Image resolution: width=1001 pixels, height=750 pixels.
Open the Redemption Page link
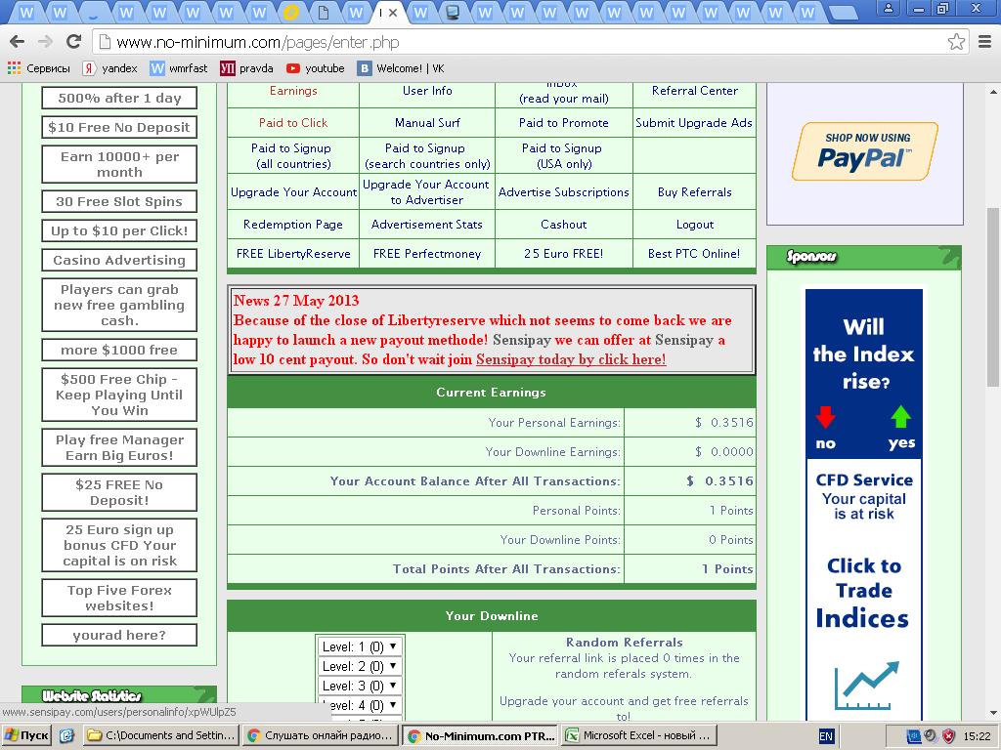coord(293,224)
